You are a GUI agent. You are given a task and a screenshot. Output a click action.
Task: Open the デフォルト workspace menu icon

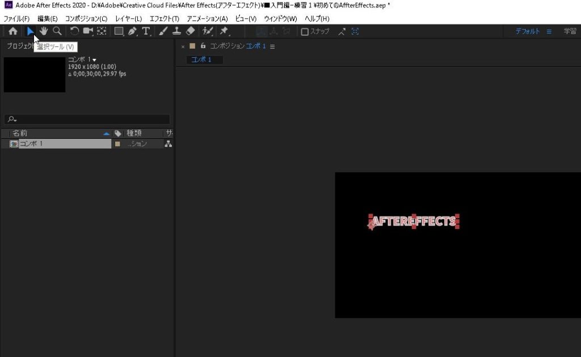coord(549,32)
